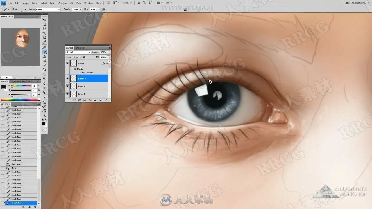Viewport: 372px width, 209px height.
Task: Select the Paint Bucket tool
Action: click(44, 70)
